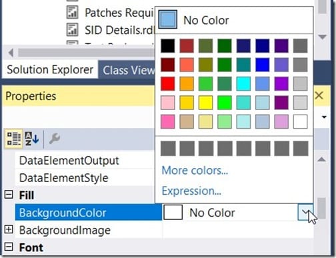The width and height of the screenshot is (336, 258).
Task: Pick the White color swatch
Action: [x=300, y=121]
